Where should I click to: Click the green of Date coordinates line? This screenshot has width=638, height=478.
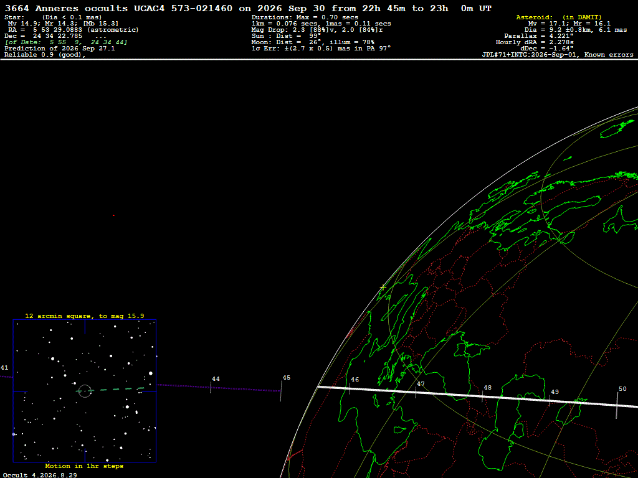click(66, 42)
